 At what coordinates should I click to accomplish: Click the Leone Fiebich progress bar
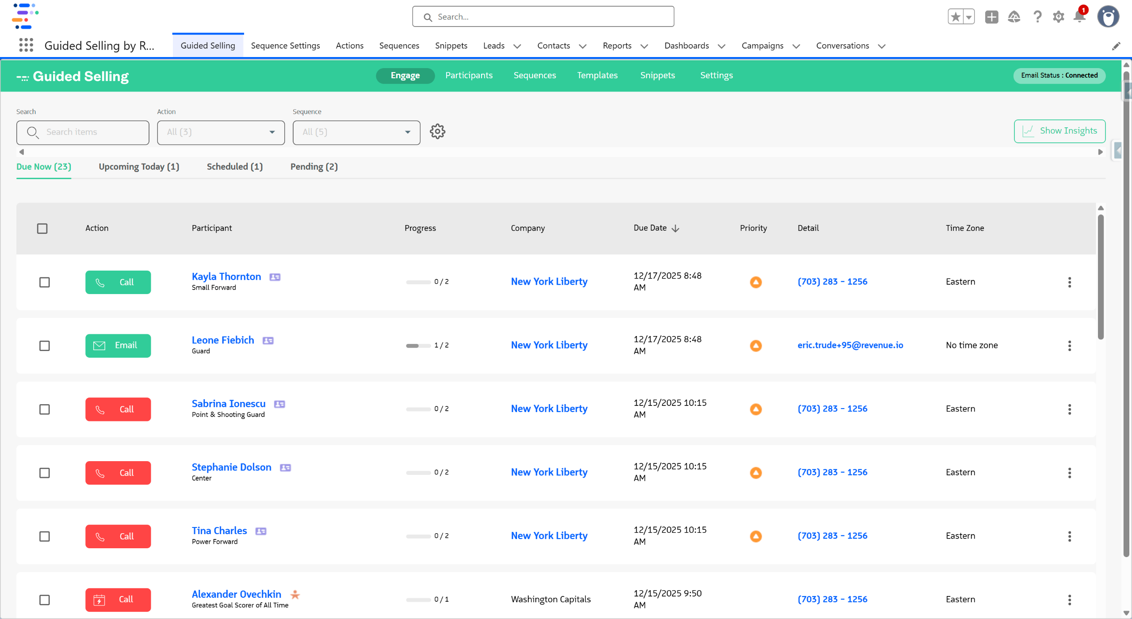418,346
